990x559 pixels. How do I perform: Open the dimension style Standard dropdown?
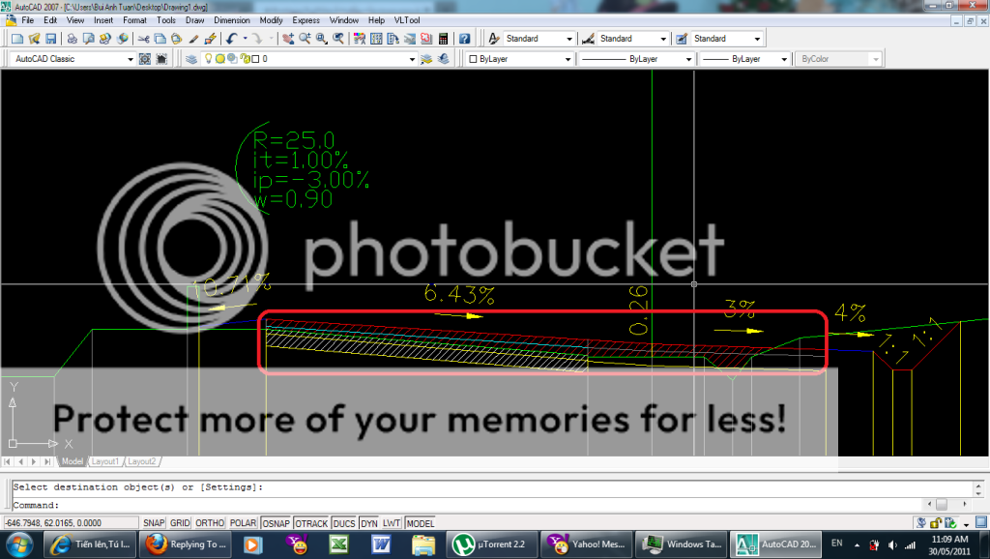(x=632, y=39)
